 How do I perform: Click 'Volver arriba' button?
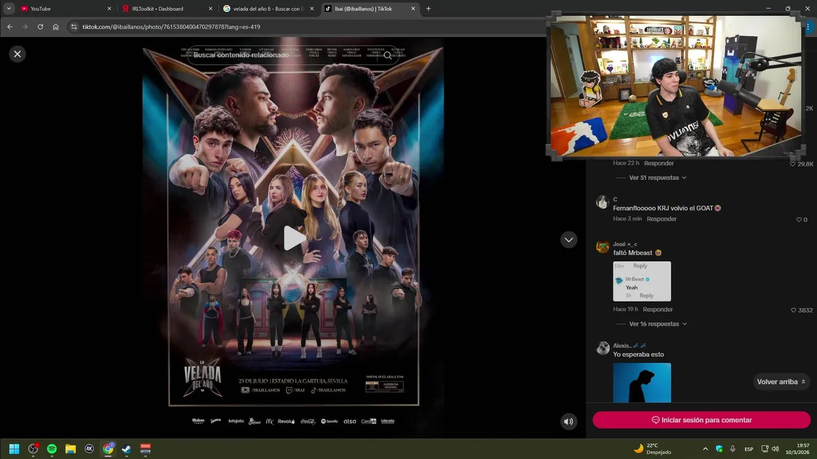781,382
